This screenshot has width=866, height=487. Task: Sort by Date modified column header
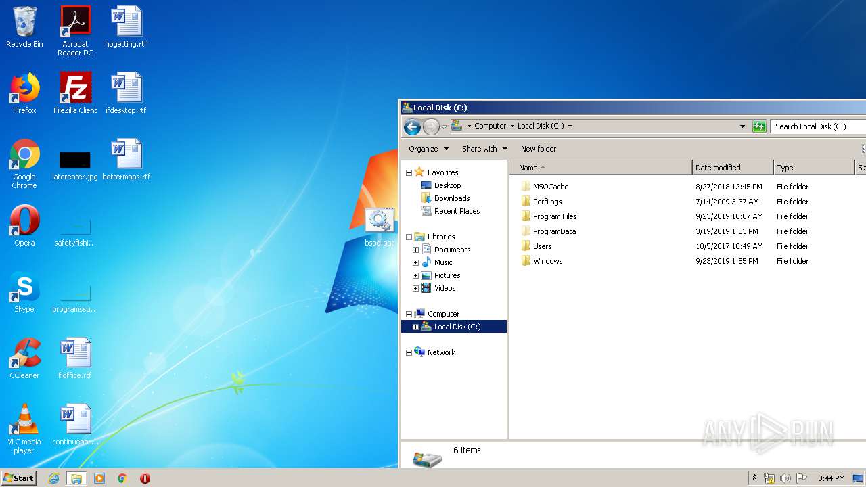(x=733, y=168)
